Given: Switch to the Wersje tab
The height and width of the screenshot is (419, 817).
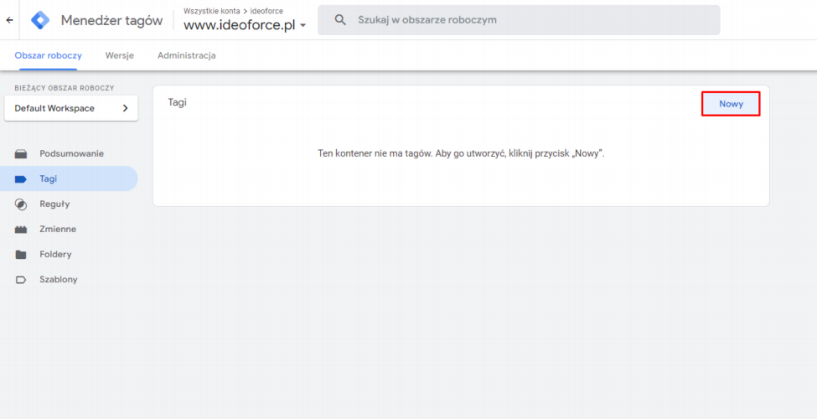Looking at the screenshot, I should [119, 55].
